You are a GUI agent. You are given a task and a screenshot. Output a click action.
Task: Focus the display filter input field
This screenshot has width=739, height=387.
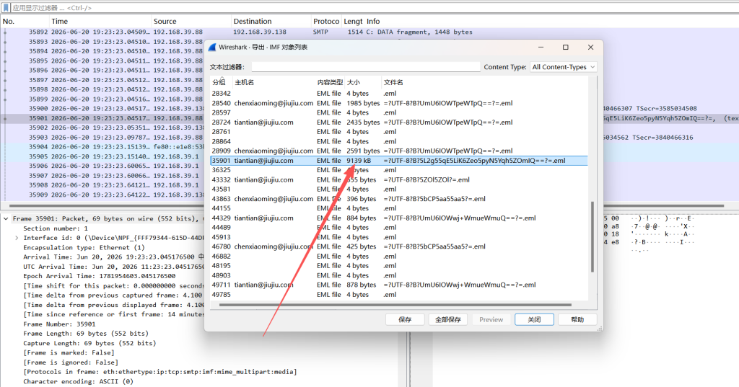[375, 7]
